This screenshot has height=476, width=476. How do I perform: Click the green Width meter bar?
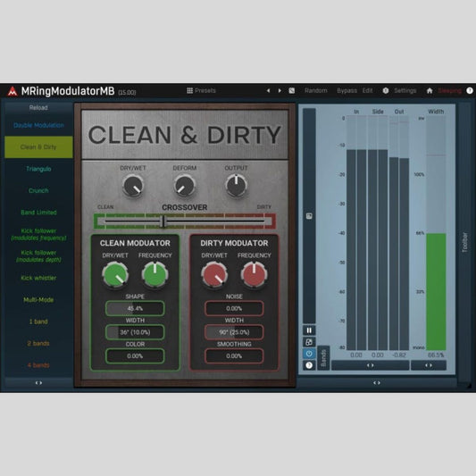click(436, 292)
